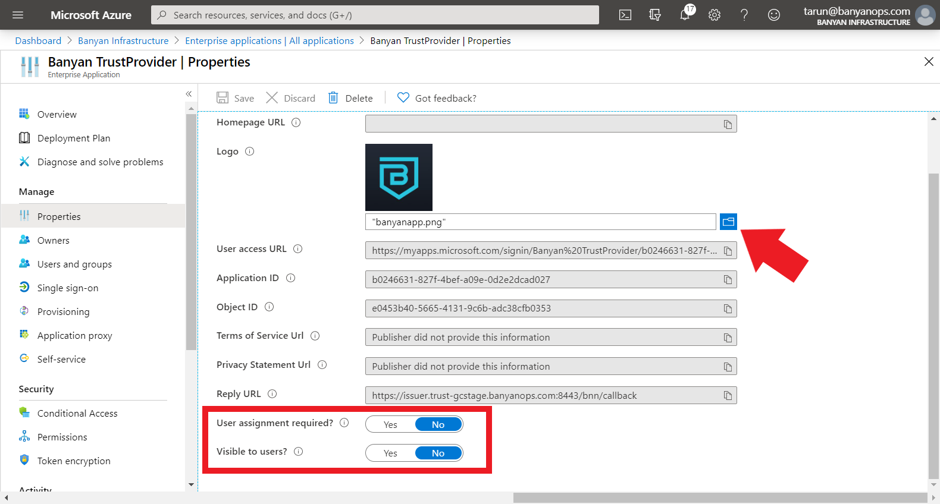Copy the User access URL

pyautogui.click(x=728, y=251)
